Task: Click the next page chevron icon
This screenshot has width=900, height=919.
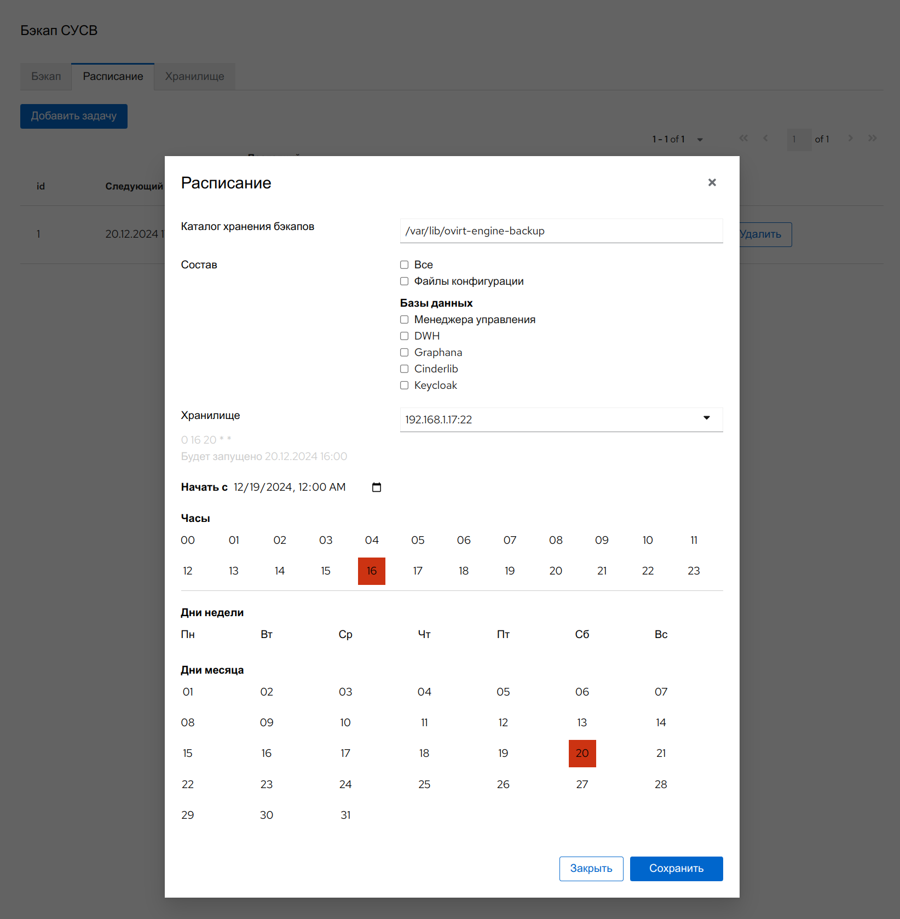Action: pos(850,139)
